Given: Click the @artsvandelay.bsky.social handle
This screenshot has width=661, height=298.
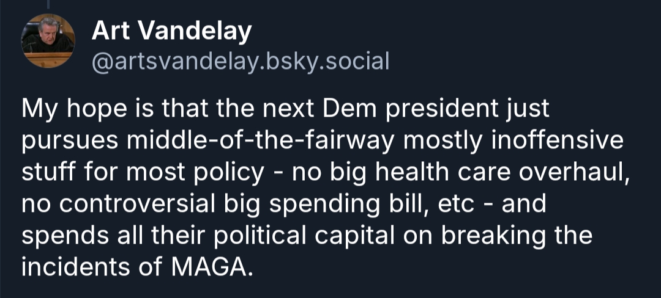Looking at the screenshot, I should (240, 61).
